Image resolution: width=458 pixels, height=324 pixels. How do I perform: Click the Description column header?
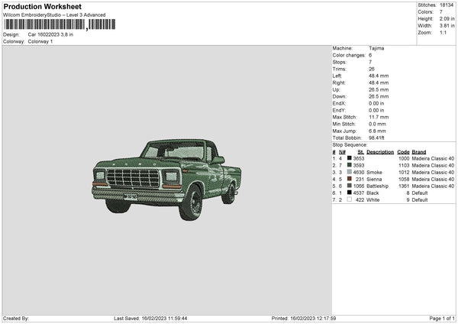pyautogui.click(x=380, y=152)
